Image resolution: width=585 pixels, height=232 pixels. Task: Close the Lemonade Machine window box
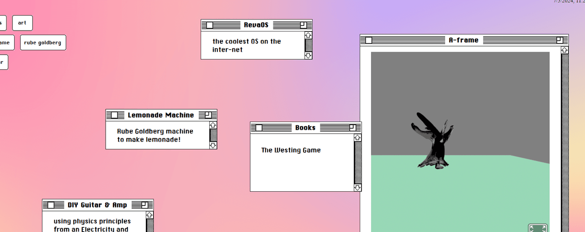click(115, 115)
